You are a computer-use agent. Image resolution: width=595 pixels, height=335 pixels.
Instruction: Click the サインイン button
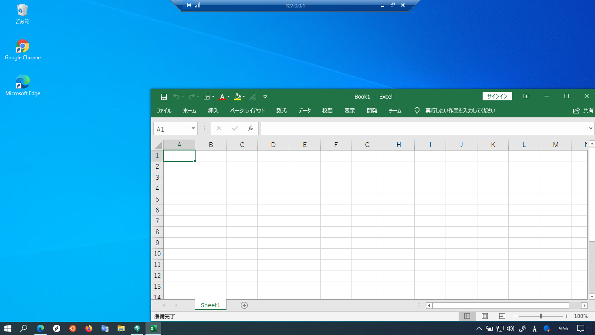point(497,96)
